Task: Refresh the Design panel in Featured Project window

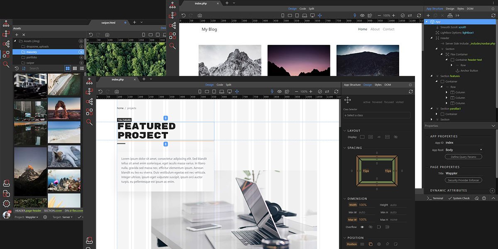Action: [x=411, y=91]
